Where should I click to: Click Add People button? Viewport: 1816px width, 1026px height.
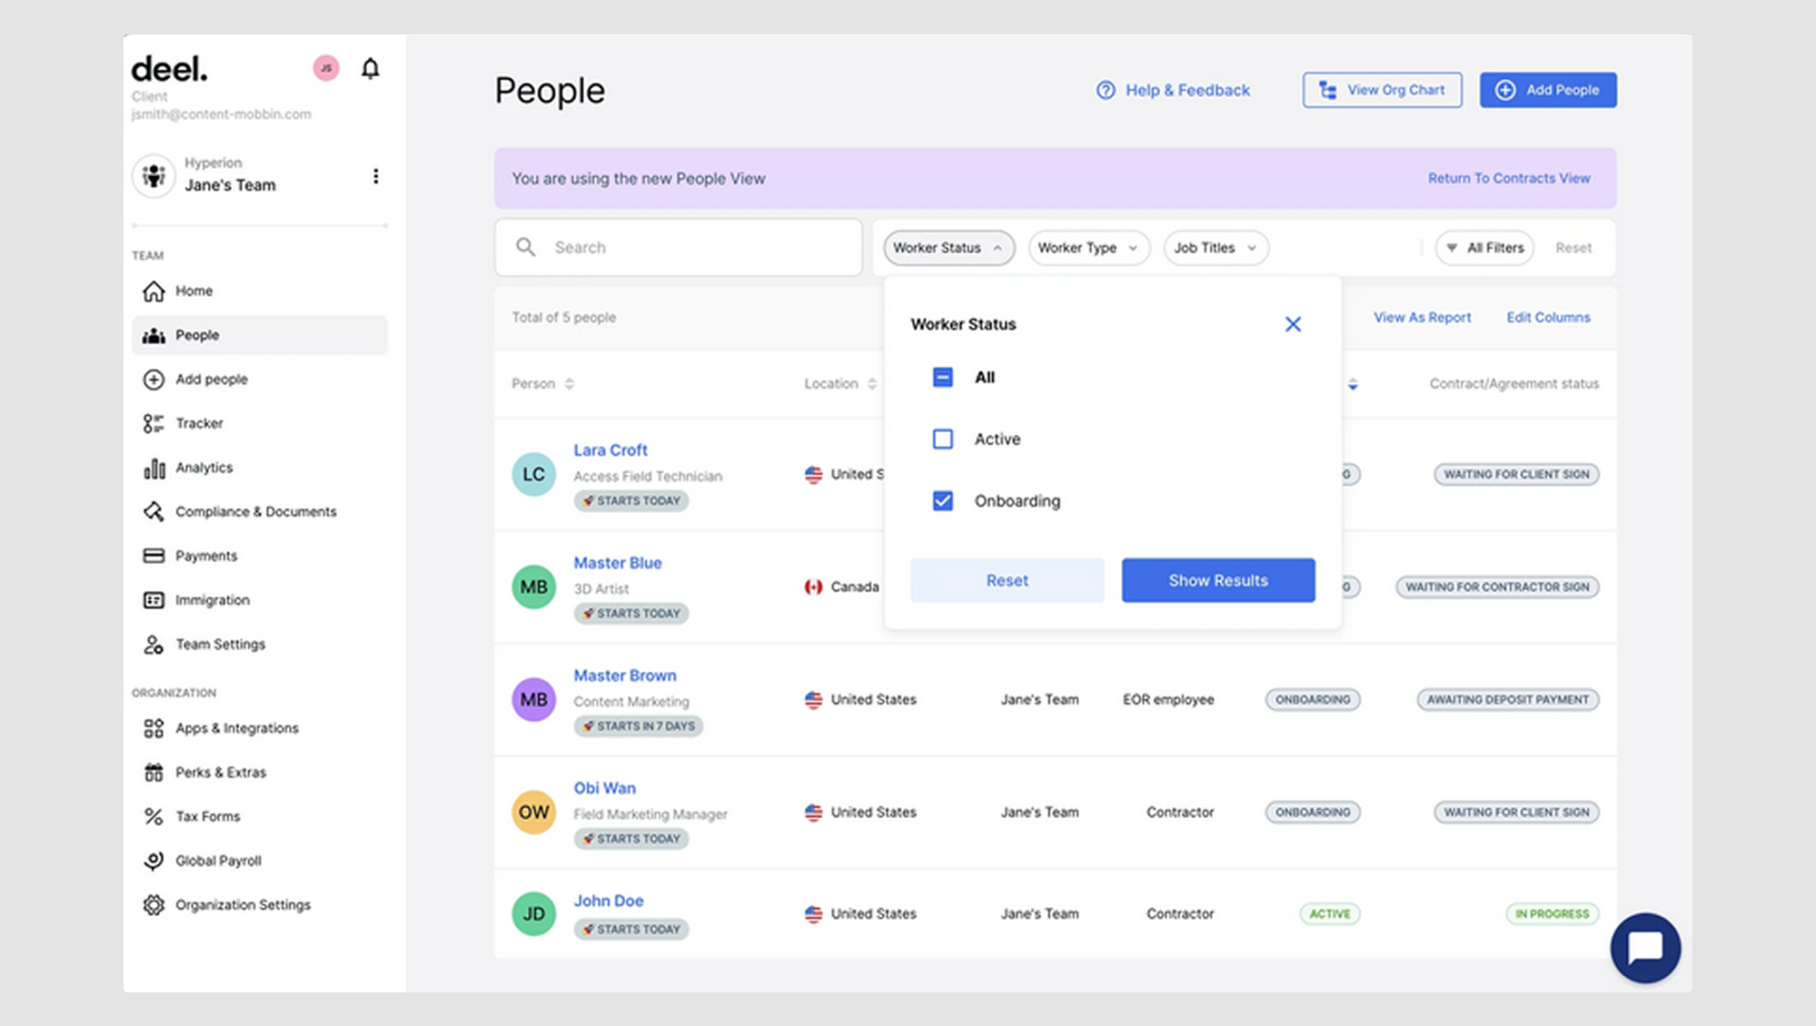pos(1547,90)
